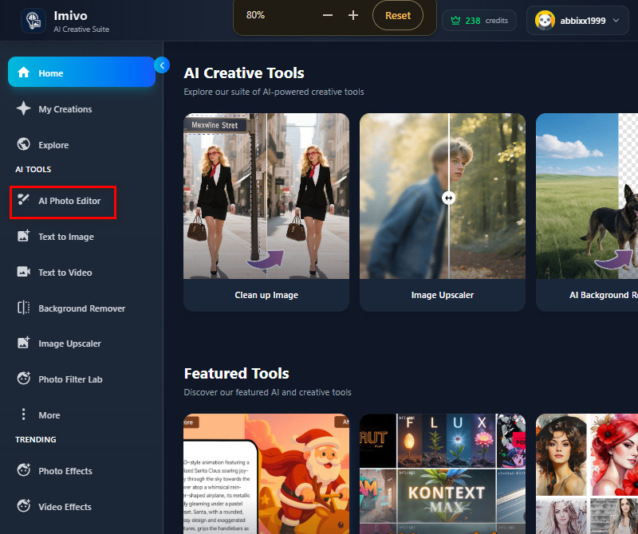Click the My Creations sparkle icon
638x534 pixels.
tap(24, 108)
